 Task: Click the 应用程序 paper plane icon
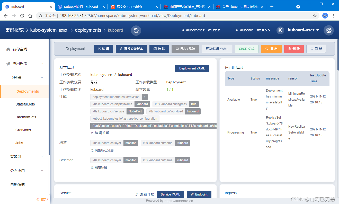tap(8, 64)
